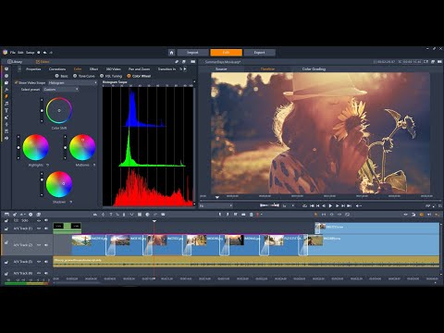Open the Fit zoom dropdown in the player
Viewport: 444px width, 333px height.
pyautogui.click(x=216, y=205)
